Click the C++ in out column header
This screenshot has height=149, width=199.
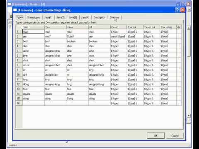151,27
